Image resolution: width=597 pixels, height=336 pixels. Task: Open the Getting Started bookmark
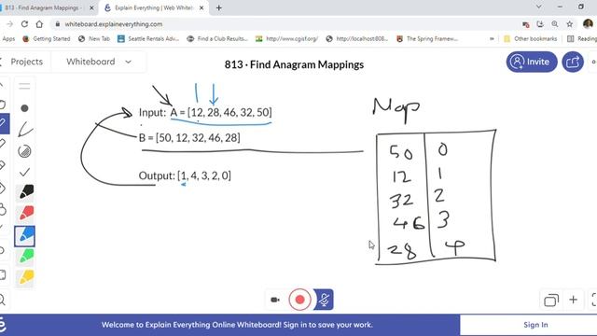[x=47, y=39]
